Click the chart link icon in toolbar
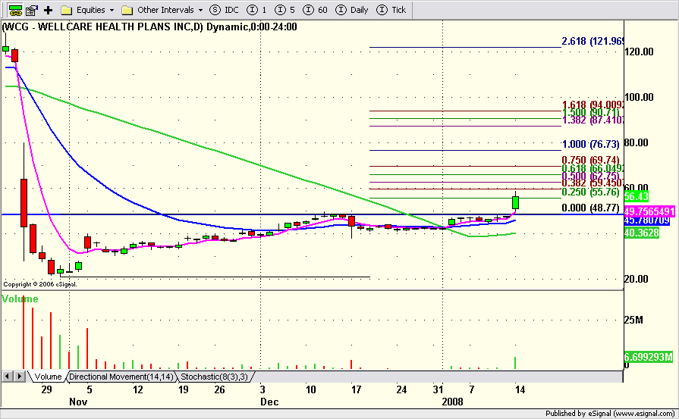 coord(14,10)
